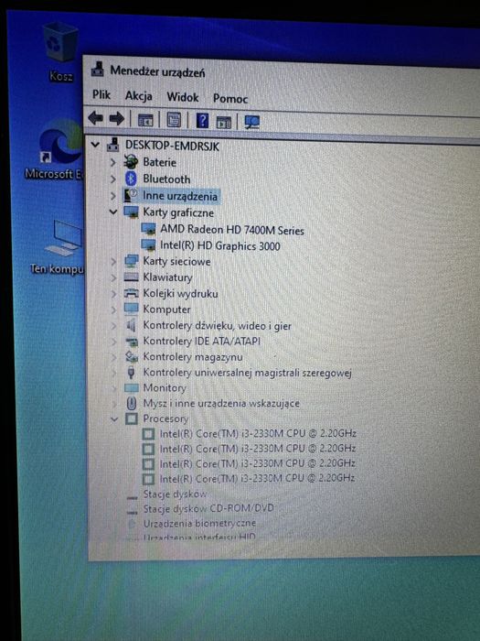Select Kontrolery dźwięku, wideo i gier
Screen dimensions: 480x641
(x=217, y=326)
